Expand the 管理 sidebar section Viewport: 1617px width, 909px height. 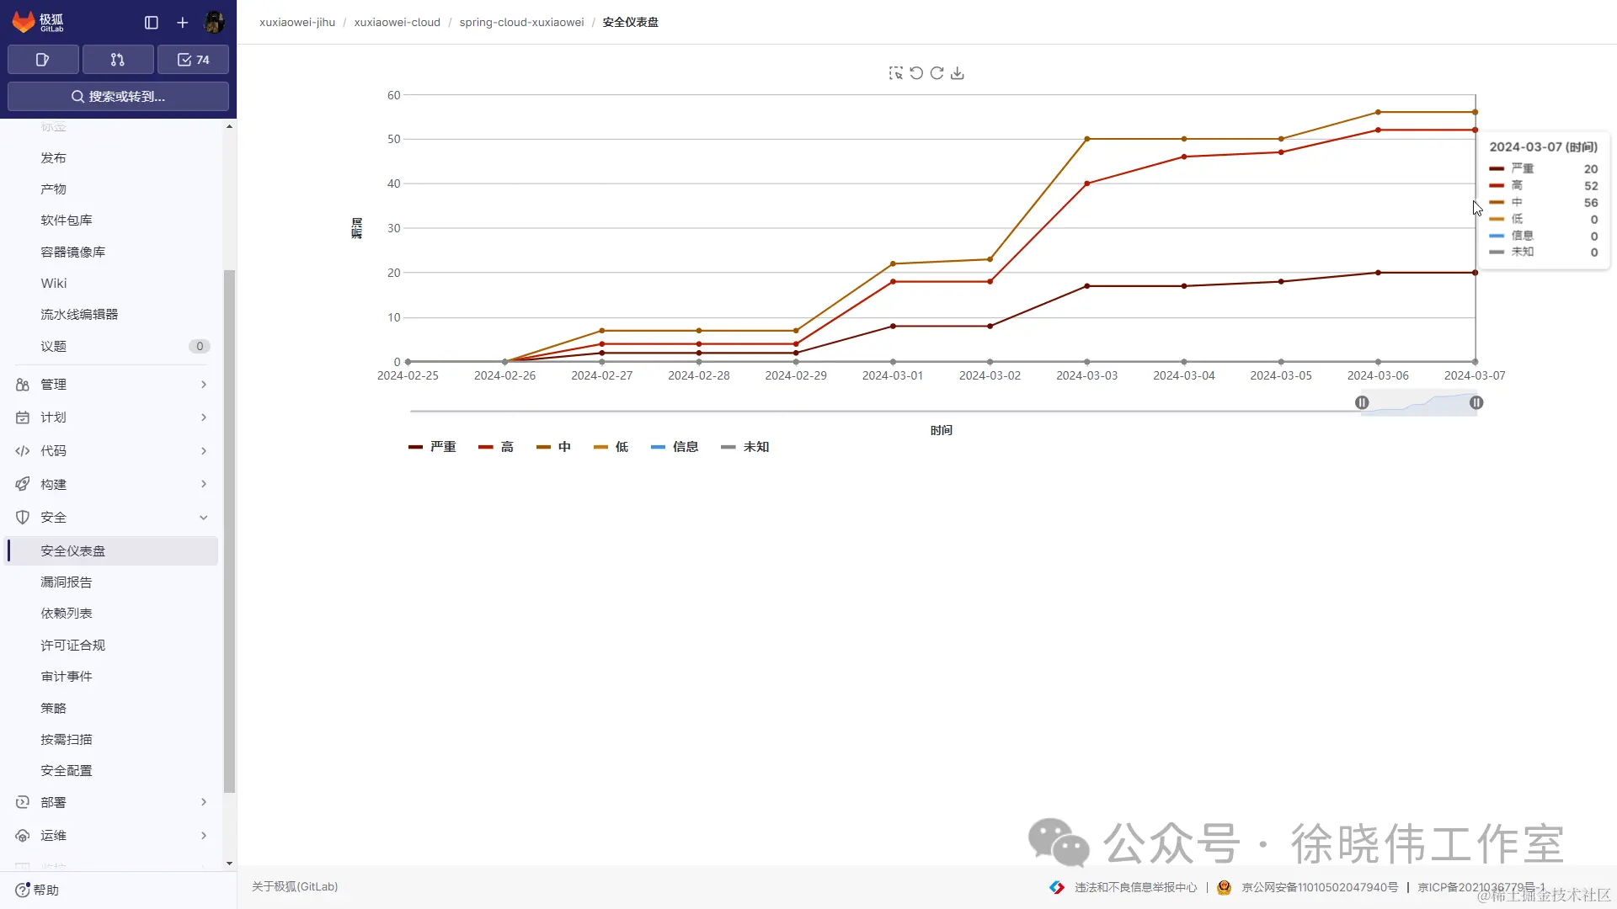click(x=112, y=385)
